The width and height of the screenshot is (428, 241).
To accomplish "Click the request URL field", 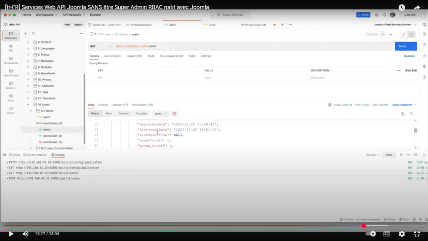I will [x=251, y=46].
